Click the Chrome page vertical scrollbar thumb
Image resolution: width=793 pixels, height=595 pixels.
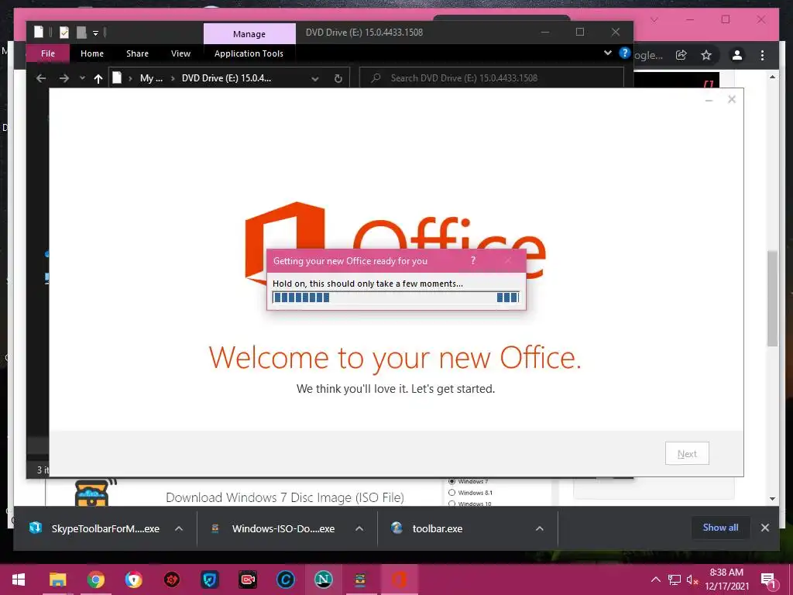tap(772, 298)
